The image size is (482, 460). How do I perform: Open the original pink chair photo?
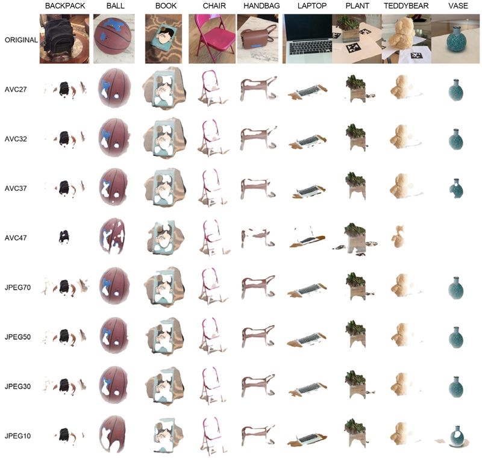212,39
